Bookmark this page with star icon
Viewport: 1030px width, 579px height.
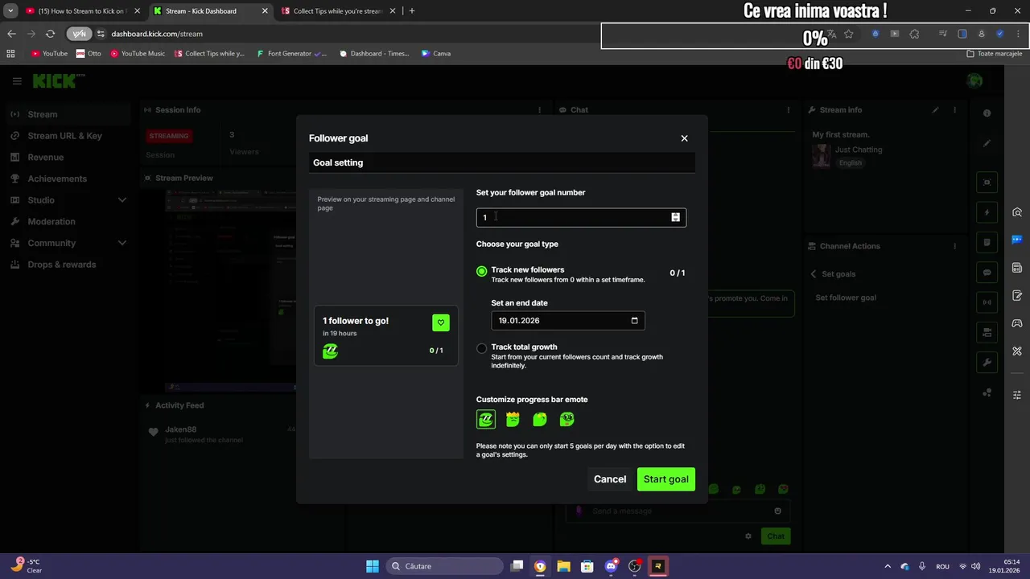[848, 34]
